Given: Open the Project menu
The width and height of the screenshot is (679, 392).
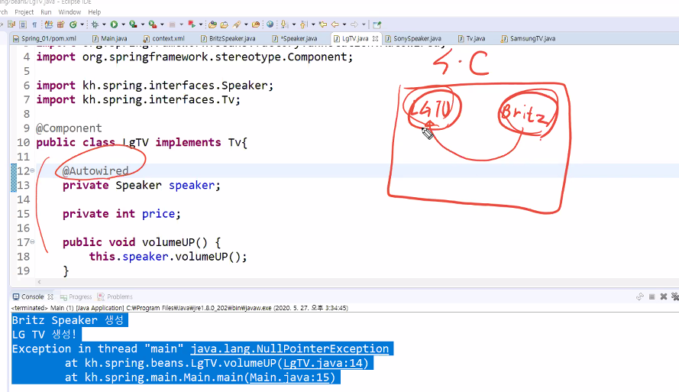Looking at the screenshot, I should 24,12.
